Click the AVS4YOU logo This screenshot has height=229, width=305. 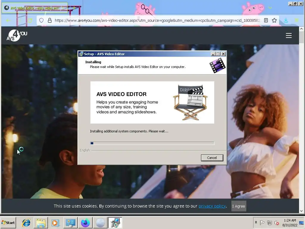pyautogui.click(x=17, y=35)
